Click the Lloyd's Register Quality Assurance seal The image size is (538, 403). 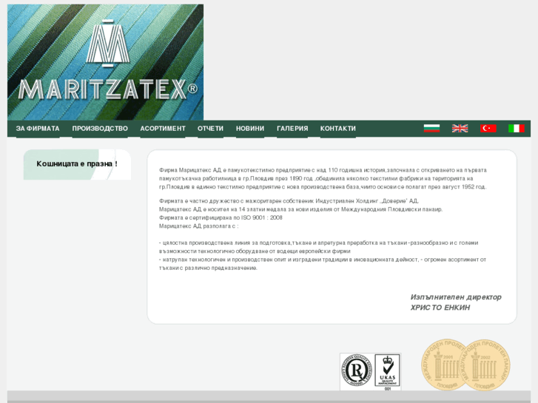coord(357,370)
